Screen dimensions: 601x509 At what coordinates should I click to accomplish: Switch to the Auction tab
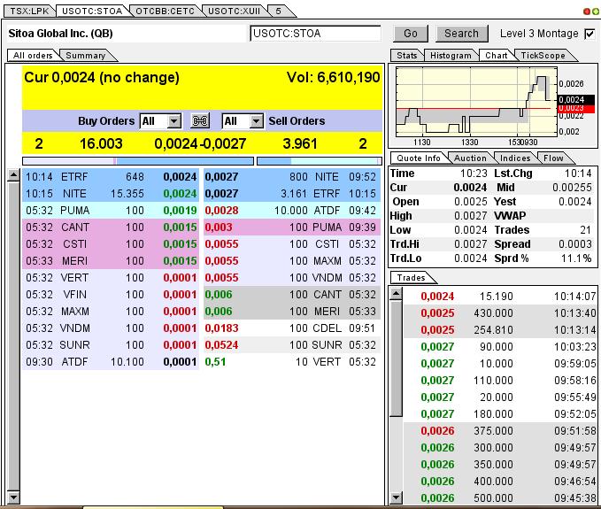point(470,158)
